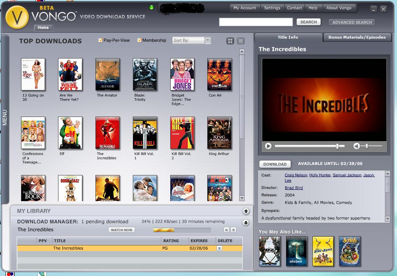The height and width of the screenshot is (276, 397).
Task: Click the download progress bar
Action: (182, 230)
